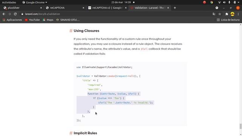Screen dimensions: 242x136
Task: Open the Maps bookmark
Action: click(48, 20)
